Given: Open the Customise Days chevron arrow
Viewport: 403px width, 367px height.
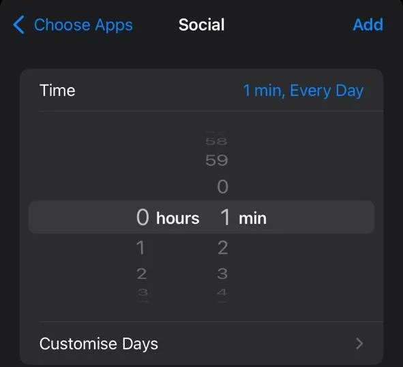Looking at the screenshot, I should pos(359,344).
